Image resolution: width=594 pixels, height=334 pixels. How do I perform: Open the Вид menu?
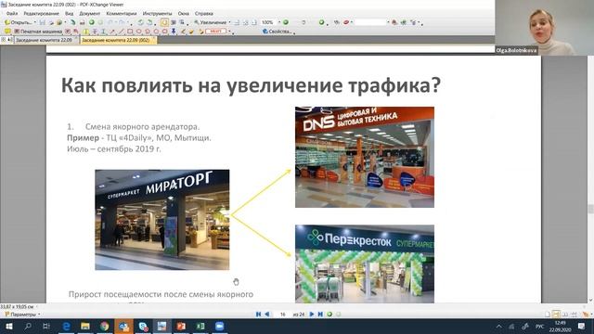coord(69,13)
